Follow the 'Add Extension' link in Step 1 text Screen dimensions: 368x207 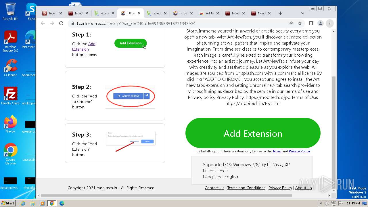coord(84,47)
